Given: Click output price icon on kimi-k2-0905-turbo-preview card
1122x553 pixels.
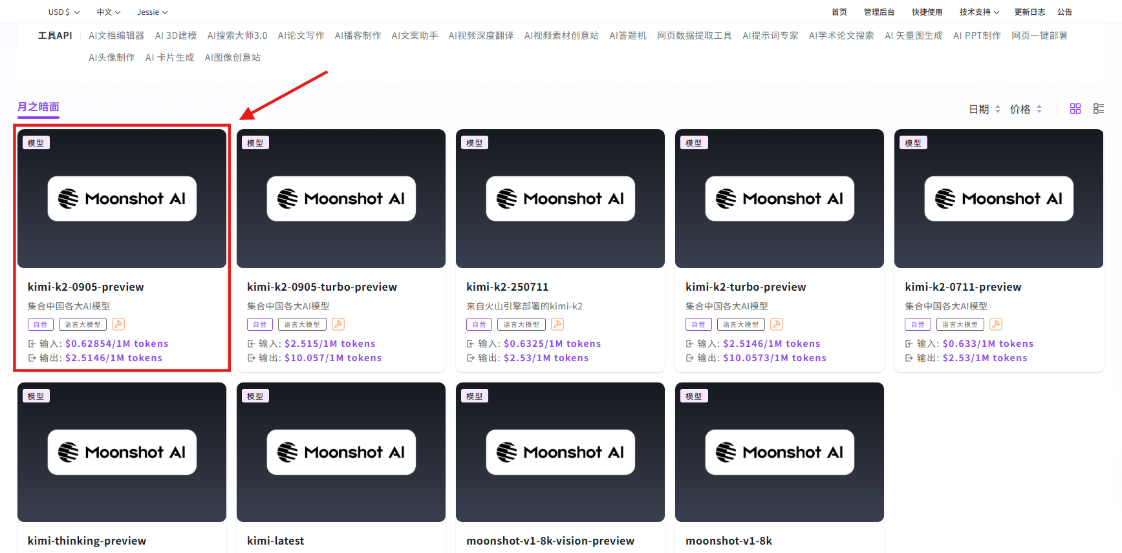Looking at the screenshot, I should pyautogui.click(x=251, y=358).
